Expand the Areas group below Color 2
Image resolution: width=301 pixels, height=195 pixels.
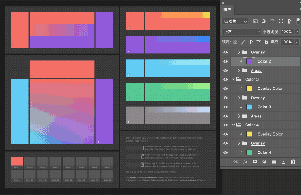239,71
